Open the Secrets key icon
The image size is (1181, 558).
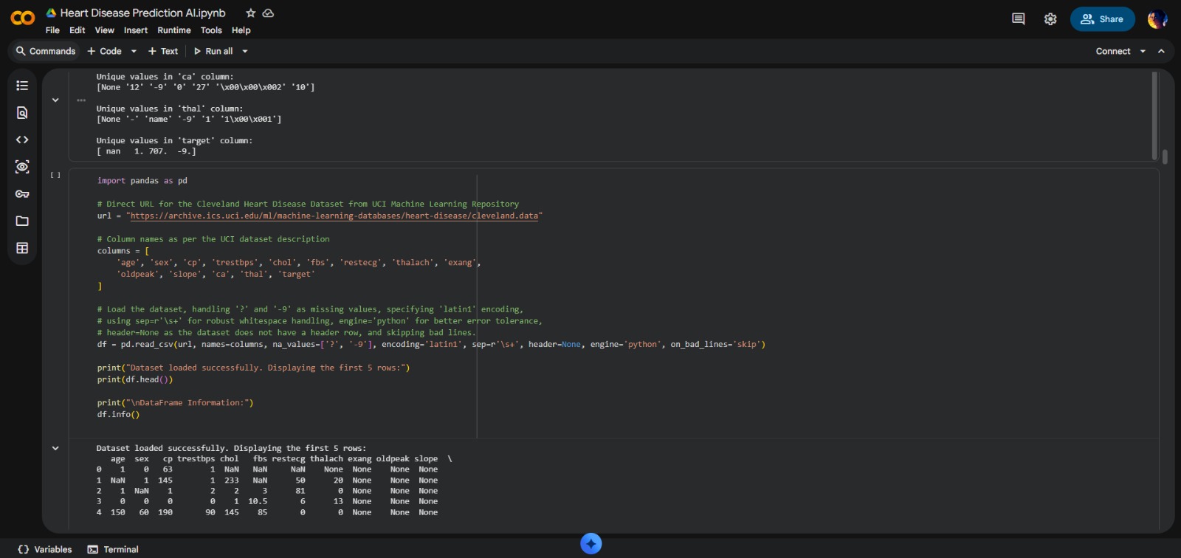pyautogui.click(x=22, y=194)
